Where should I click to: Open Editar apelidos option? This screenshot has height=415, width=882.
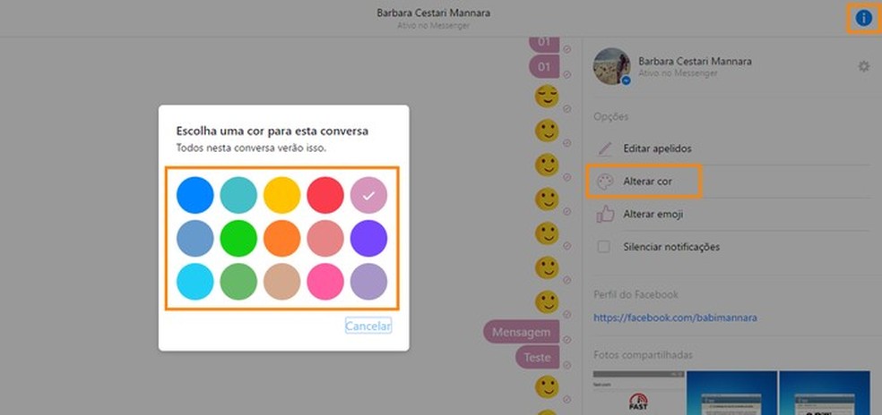pos(657,148)
